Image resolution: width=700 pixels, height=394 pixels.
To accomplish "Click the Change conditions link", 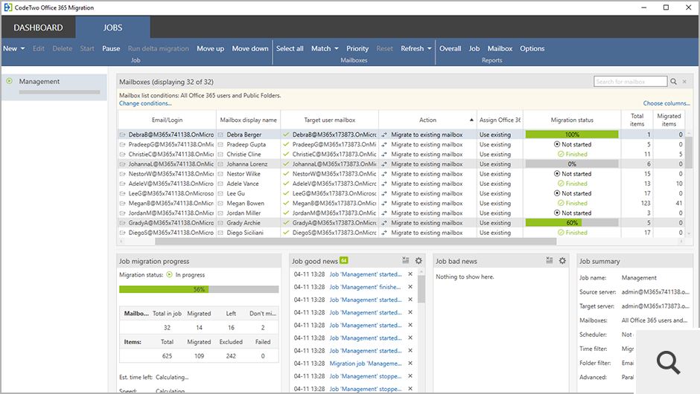I will pos(145,103).
